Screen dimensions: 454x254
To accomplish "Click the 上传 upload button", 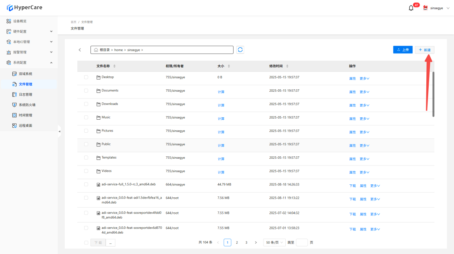I will coord(403,50).
